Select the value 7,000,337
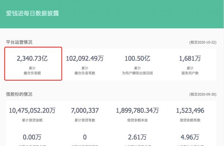This screenshot has height=146, width=224. pos(85,111)
